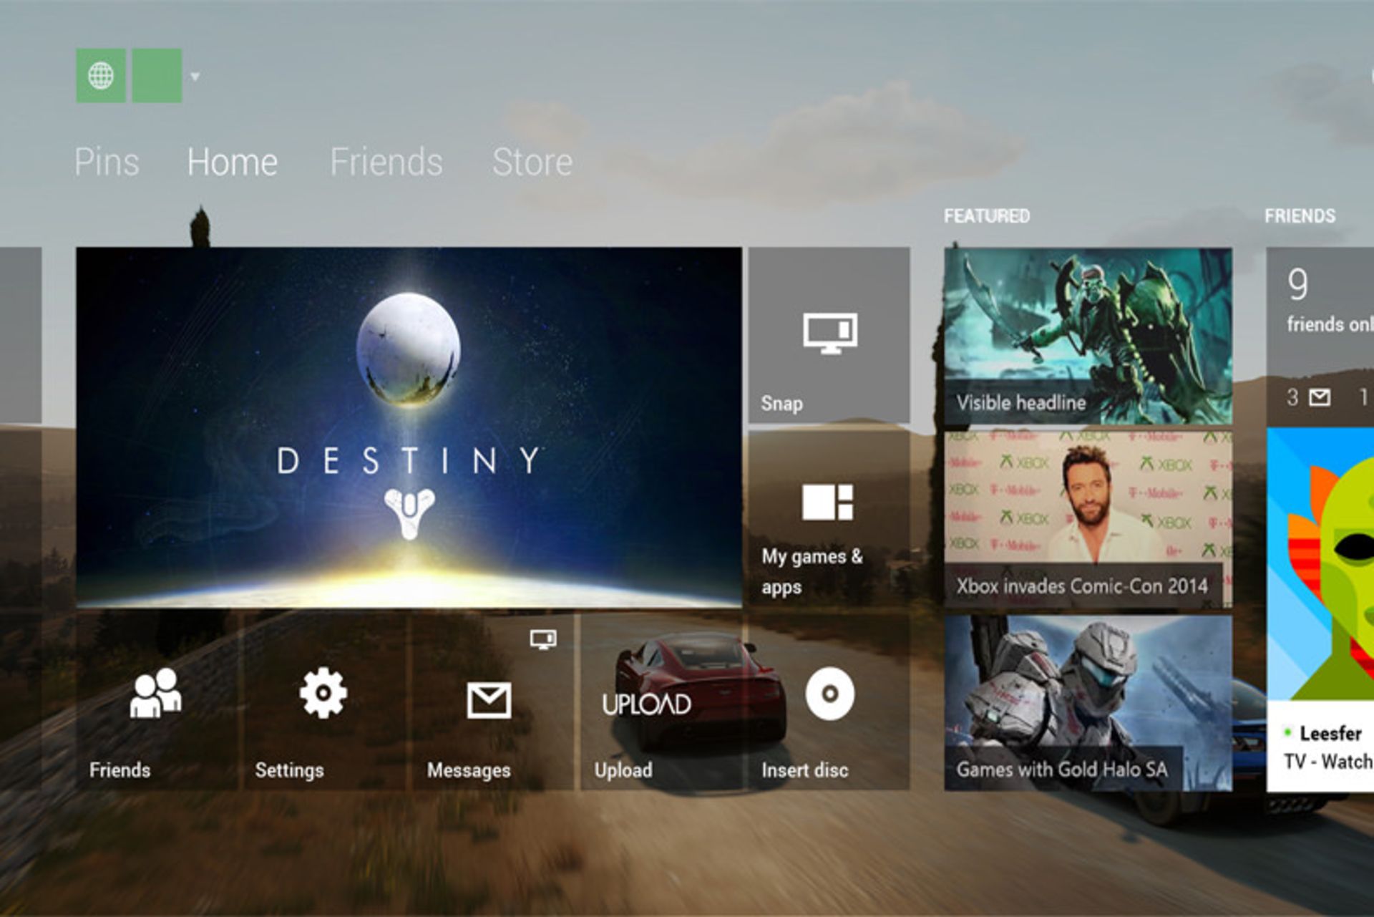The width and height of the screenshot is (1374, 917).
Task: Click the small snap indicator on Messages tile
Action: [543, 639]
